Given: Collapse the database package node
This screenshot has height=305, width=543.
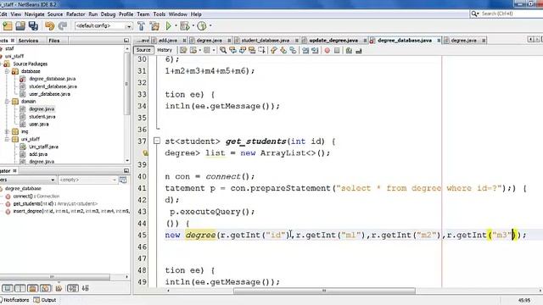Looking at the screenshot, I should pyautogui.click(x=7, y=71).
